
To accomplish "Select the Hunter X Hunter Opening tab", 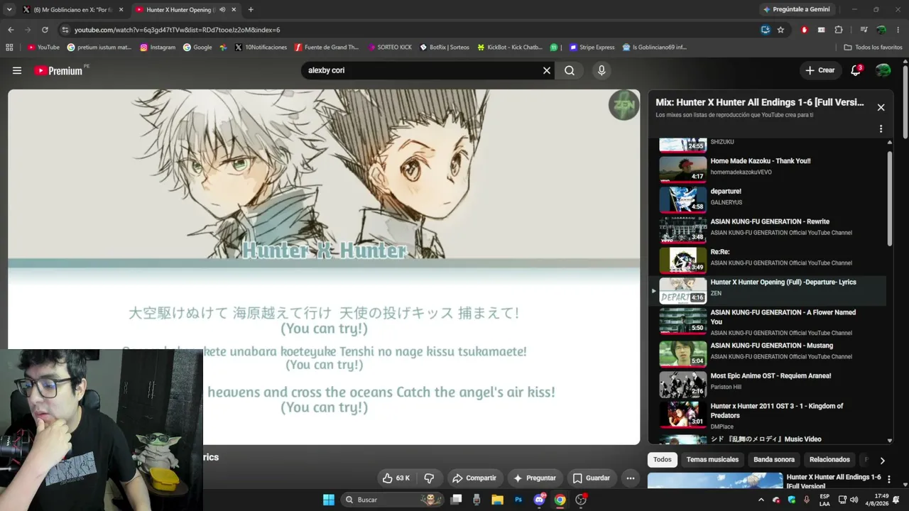I will pyautogui.click(x=185, y=10).
